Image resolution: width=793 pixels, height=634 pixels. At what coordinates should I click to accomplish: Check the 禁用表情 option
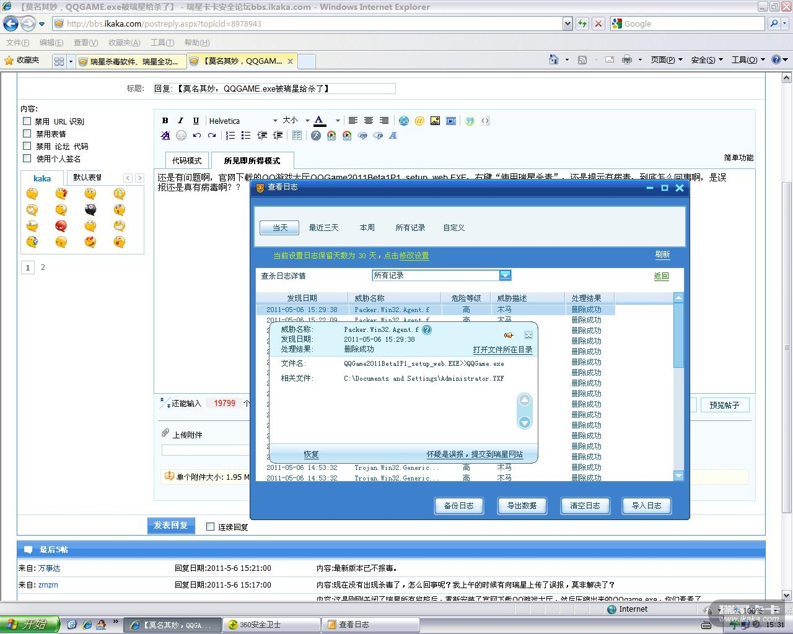(27, 134)
